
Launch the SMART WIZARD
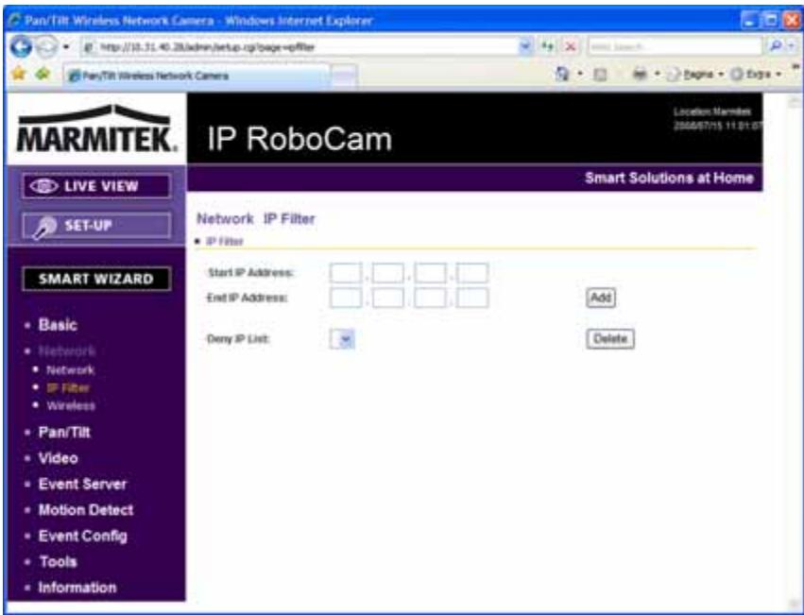pos(96,279)
